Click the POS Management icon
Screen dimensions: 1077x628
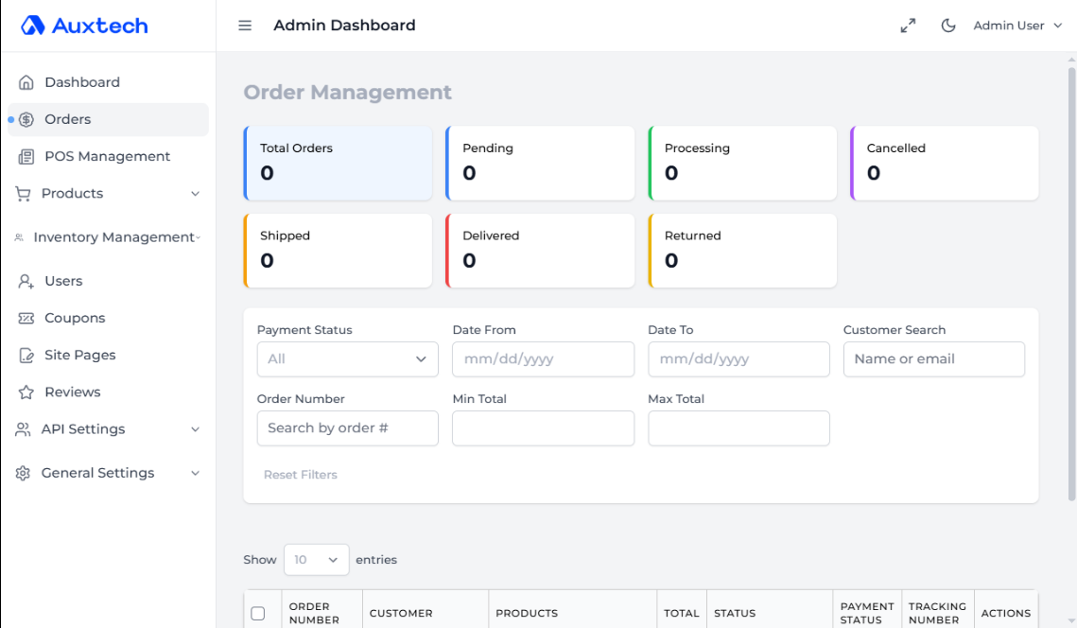click(x=26, y=157)
